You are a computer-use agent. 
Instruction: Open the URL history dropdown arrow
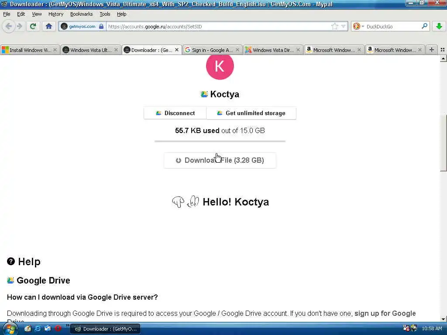[344, 27]
